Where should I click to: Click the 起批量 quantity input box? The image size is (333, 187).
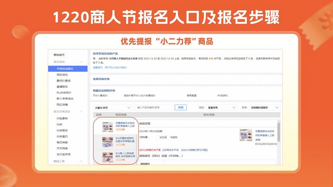point(163,137)
